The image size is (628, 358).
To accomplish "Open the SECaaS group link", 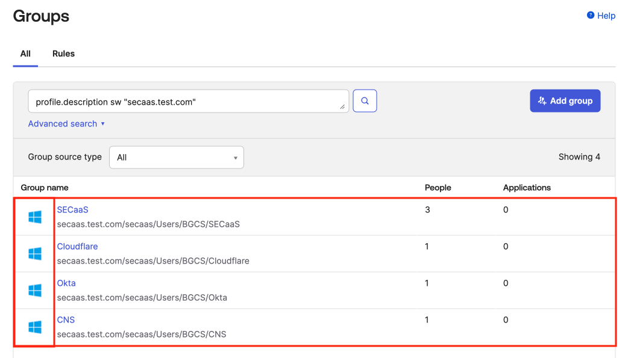I will point(72,210).
